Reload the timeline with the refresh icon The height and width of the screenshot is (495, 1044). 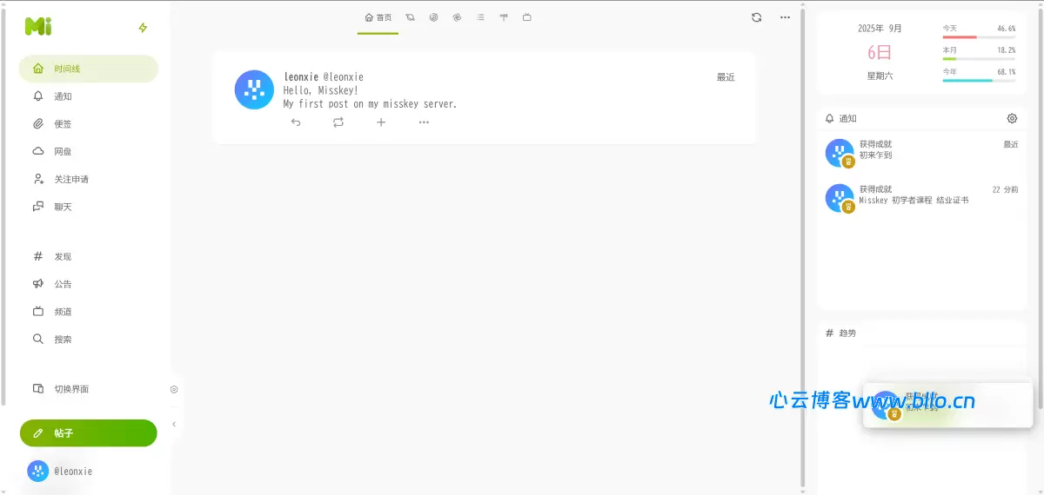756,17
